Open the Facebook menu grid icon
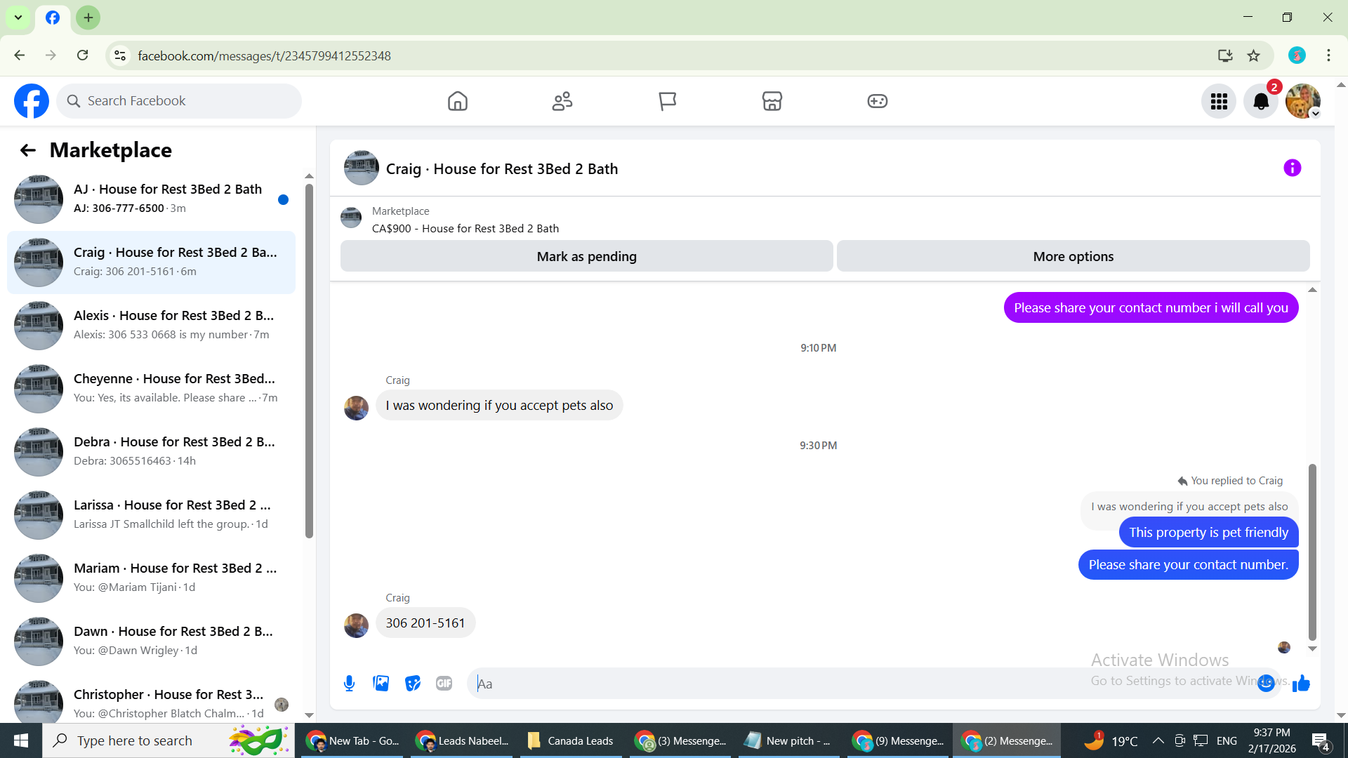 point(1219,102)
